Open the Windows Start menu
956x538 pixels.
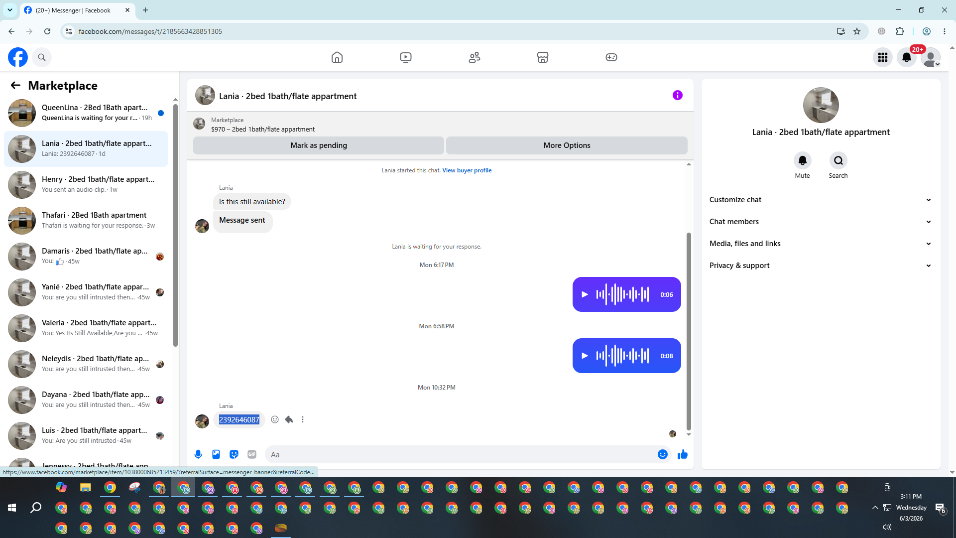[12, 508]
